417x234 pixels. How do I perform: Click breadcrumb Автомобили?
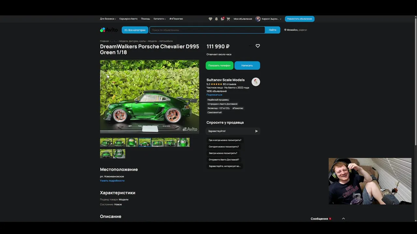[166, 41]
